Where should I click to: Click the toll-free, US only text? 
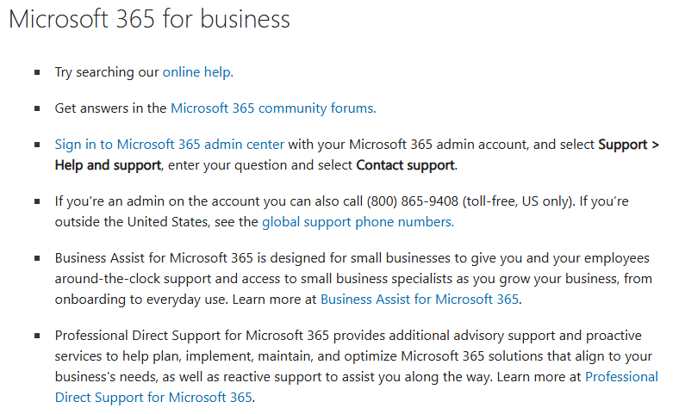click(519, 201)
